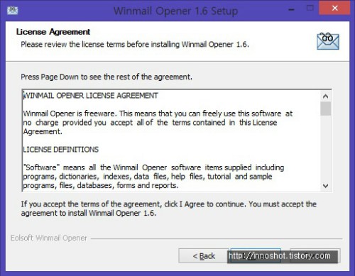Click the "LICENSE DEFINITIONS" line
The height and width of the screenshot is (276, 355).
tap(61, 150)
